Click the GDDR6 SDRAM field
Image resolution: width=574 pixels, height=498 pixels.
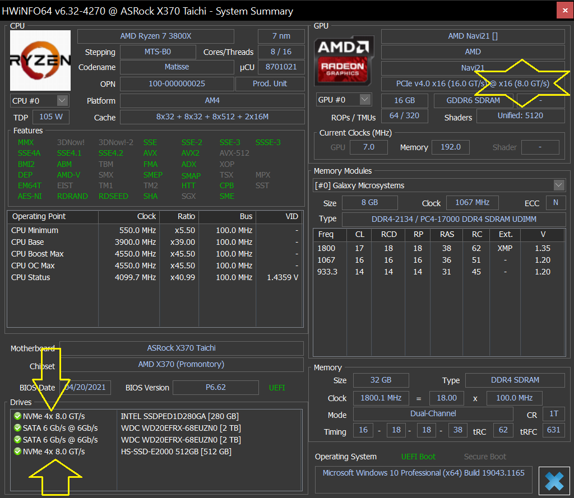(473, 100)
